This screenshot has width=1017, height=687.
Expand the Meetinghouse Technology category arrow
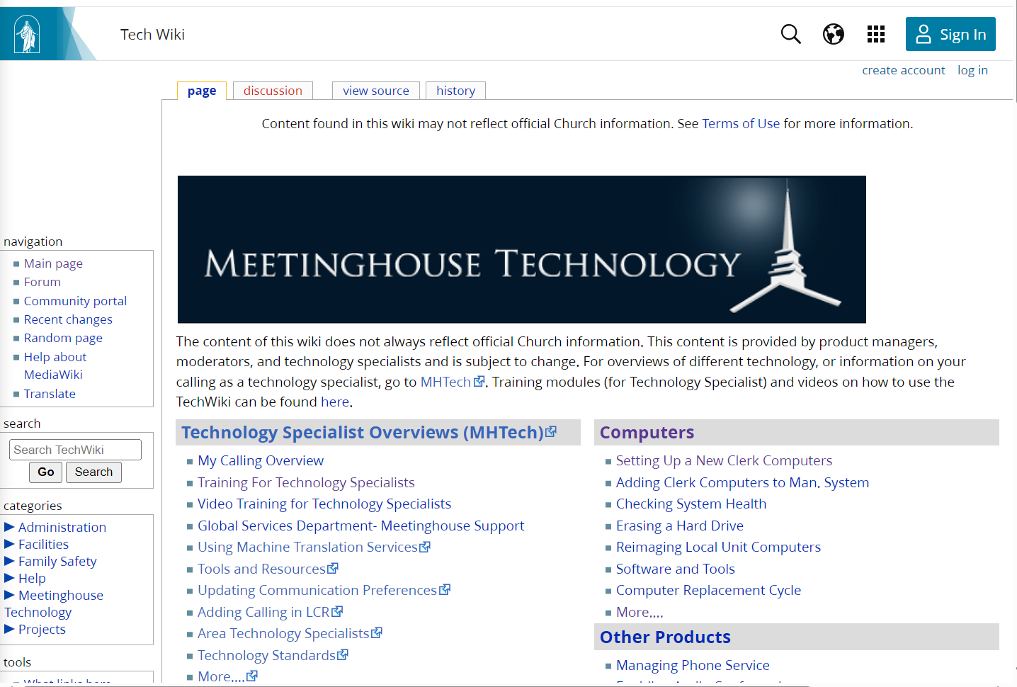[9, 594]
